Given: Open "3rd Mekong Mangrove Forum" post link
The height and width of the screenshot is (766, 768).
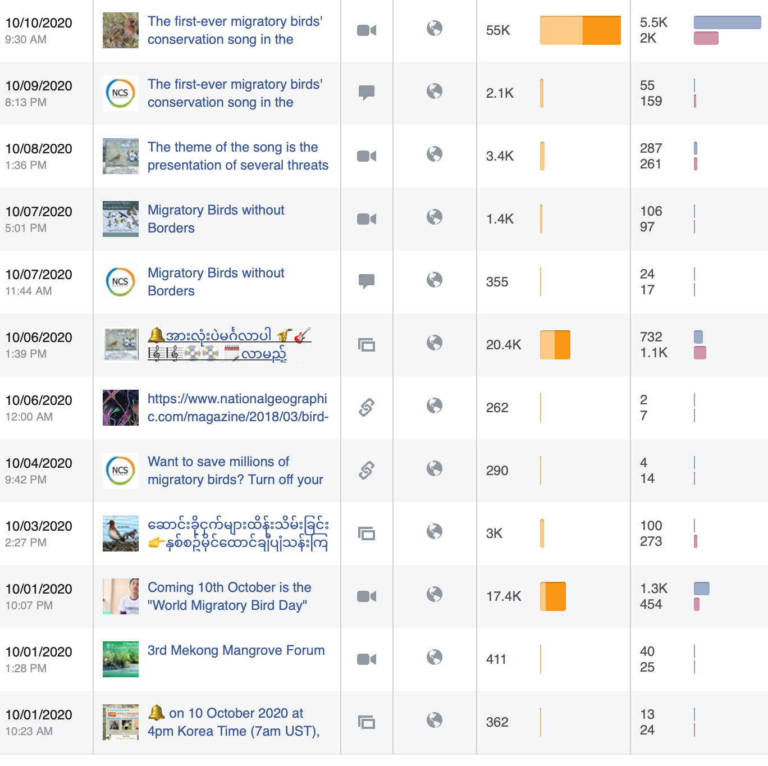Looking at the screenshot, I should [236, 650].
